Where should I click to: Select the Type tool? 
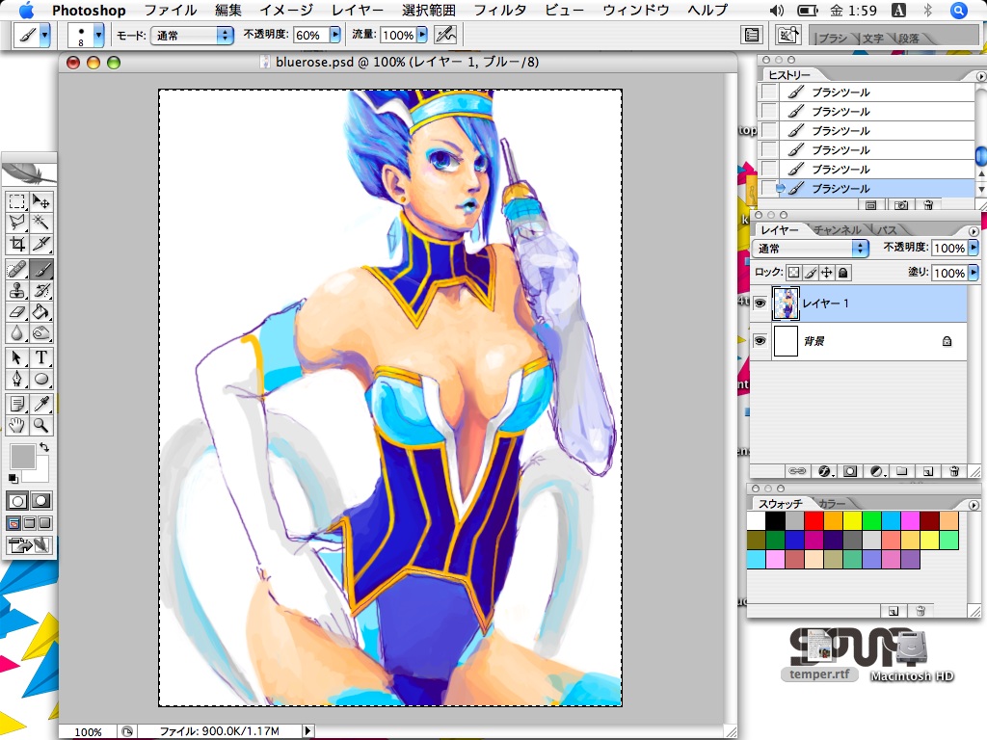coord(41,357)
